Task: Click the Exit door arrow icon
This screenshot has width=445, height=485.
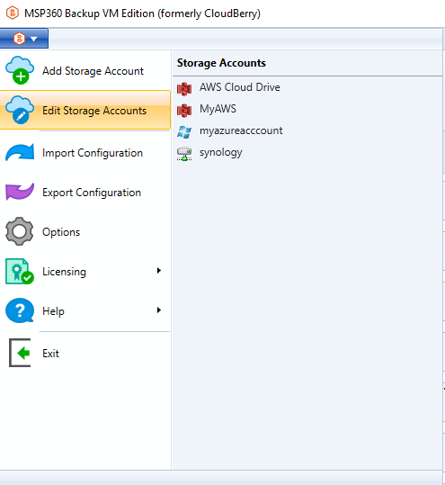Action: click(x=20, y=353)
